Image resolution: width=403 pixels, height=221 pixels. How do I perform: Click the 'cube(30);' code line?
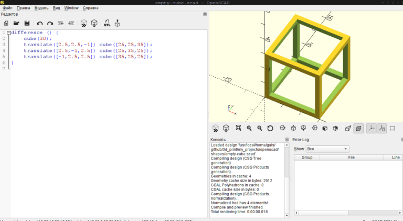(38, 38)
